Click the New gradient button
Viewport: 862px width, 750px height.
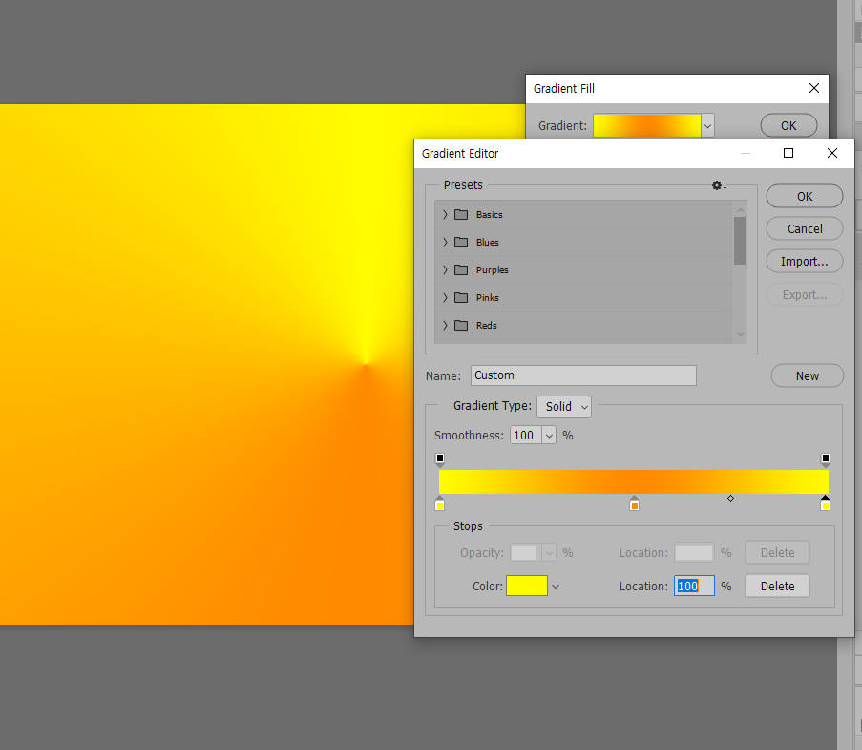tap(807, 375)
